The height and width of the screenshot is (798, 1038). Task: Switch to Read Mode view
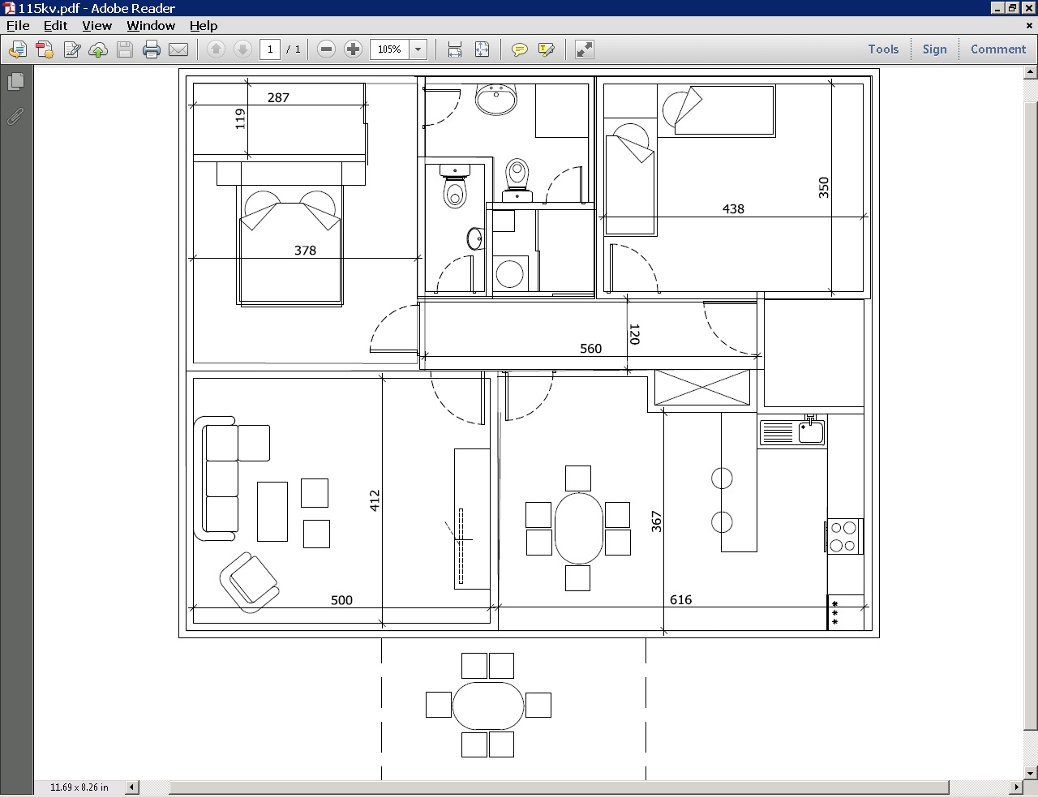pos(584,49)
